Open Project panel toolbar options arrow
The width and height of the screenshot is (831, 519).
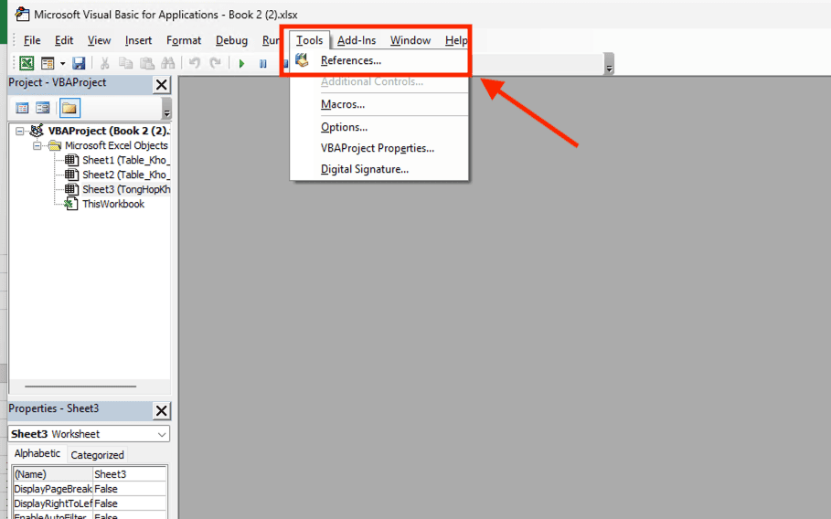[x=167, y=109]
